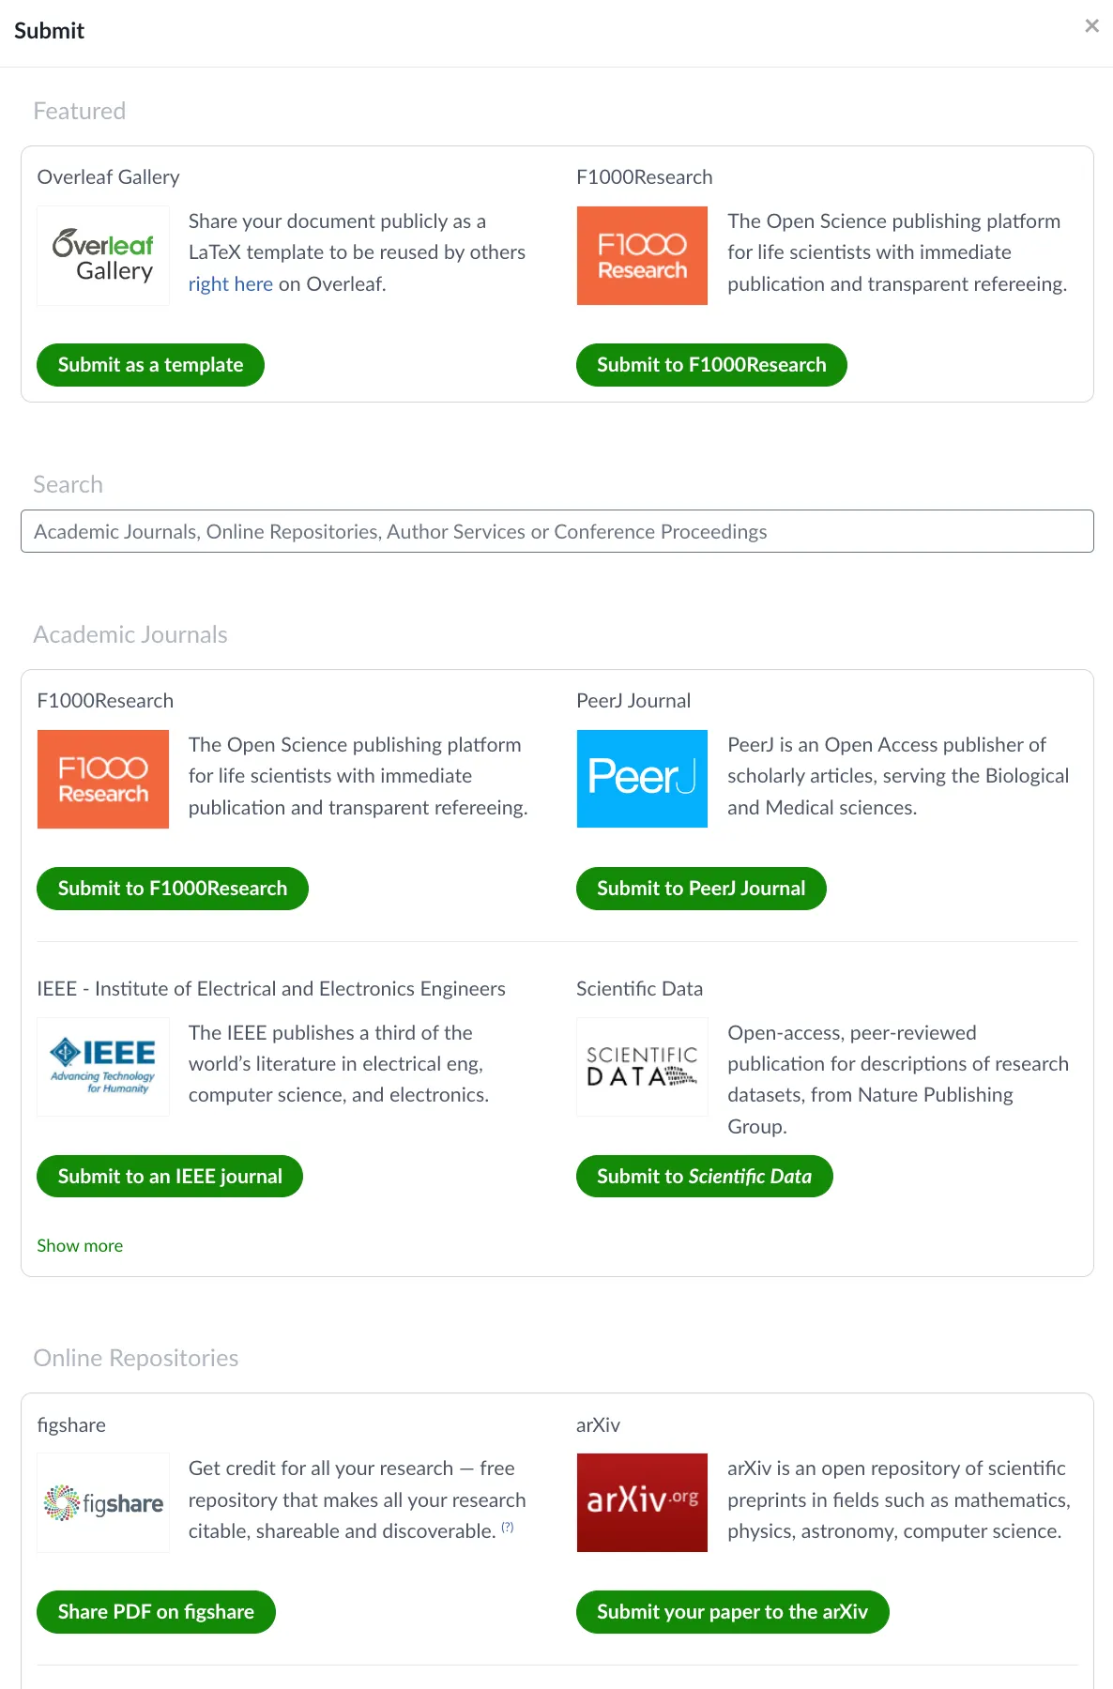This screenshot has height=1689, width=1113.
Task: Click the F1000Research logo under Academic Journals
Action: 103,779
